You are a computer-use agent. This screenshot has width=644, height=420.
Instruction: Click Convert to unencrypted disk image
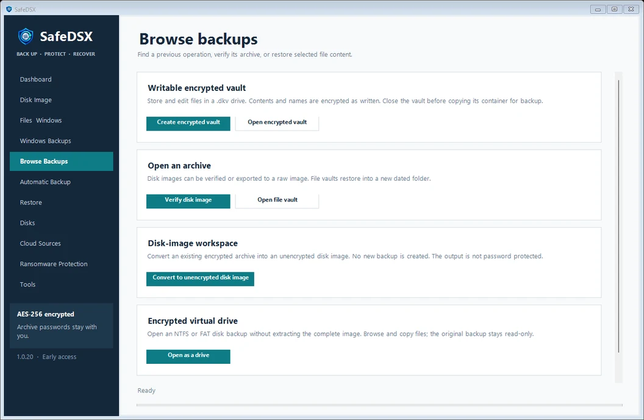tap(201, 278)
